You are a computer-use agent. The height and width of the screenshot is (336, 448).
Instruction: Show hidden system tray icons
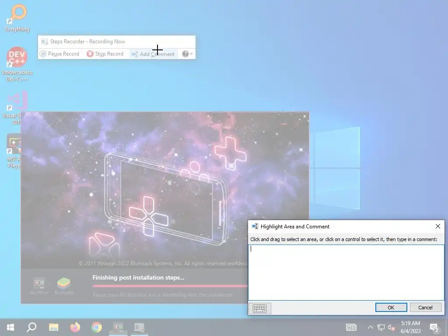(x=370, y=327)
